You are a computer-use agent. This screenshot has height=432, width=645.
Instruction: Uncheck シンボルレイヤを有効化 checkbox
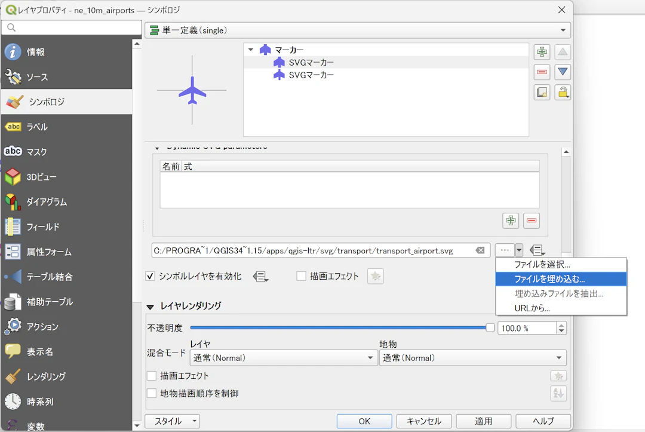coord(150,276)
